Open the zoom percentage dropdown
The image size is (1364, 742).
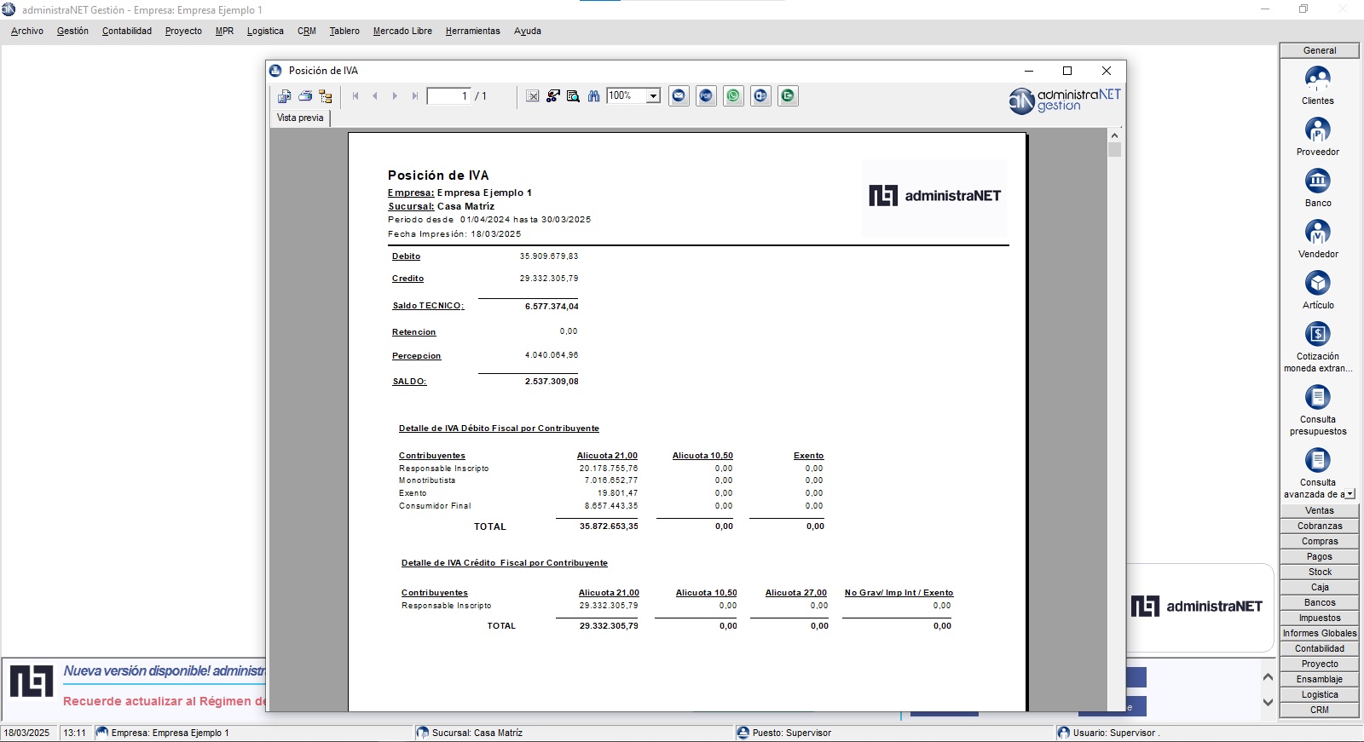653,96
